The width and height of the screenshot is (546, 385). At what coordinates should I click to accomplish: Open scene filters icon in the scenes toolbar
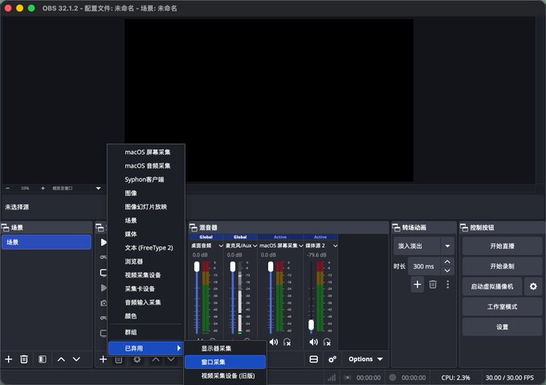[x=42, y=359]
